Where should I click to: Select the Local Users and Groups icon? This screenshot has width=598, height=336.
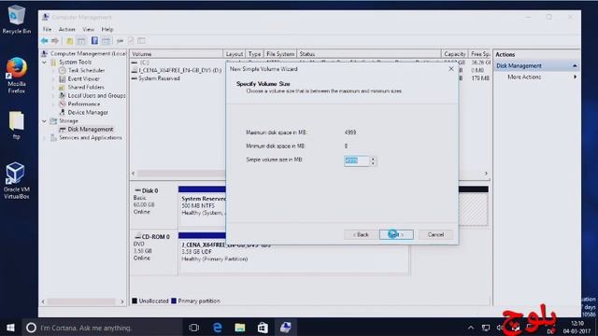click(x=63, y=95)
